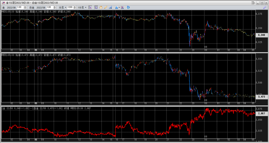Pick the eraser brush tool
This screenshot has height=143, width=269.
110,7
